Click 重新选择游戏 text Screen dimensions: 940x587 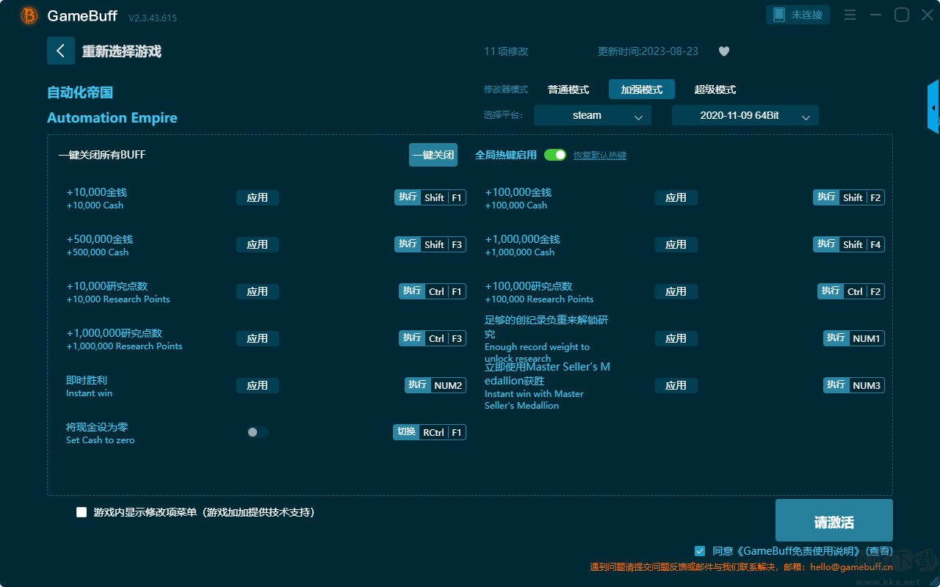click(122, 51)
